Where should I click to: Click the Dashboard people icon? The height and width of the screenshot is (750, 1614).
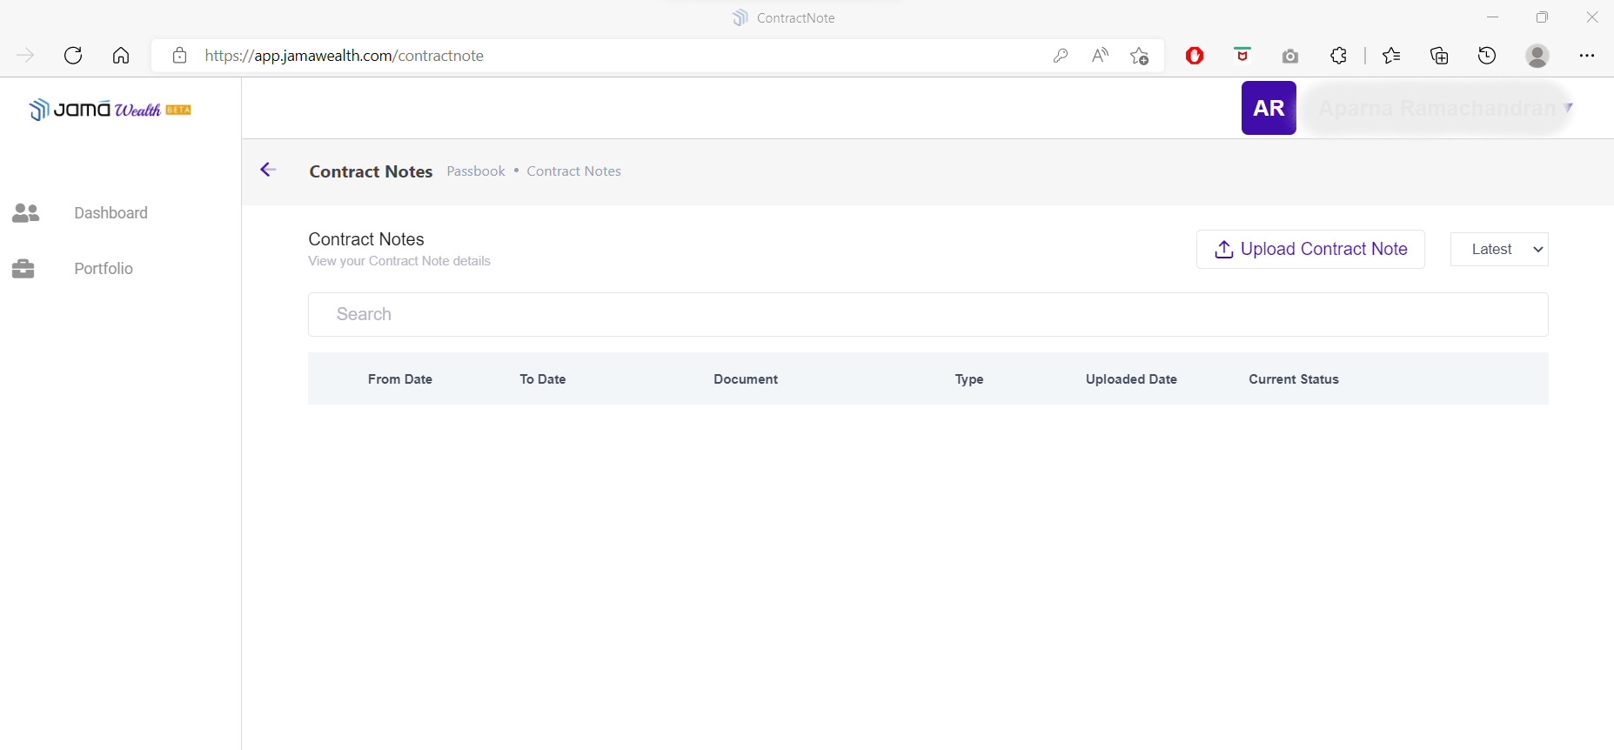tap(26, 213)
